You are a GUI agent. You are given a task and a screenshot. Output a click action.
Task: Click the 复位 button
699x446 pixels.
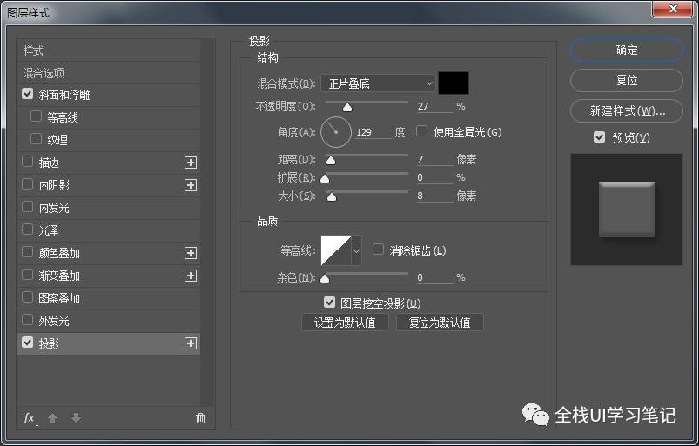627,80
